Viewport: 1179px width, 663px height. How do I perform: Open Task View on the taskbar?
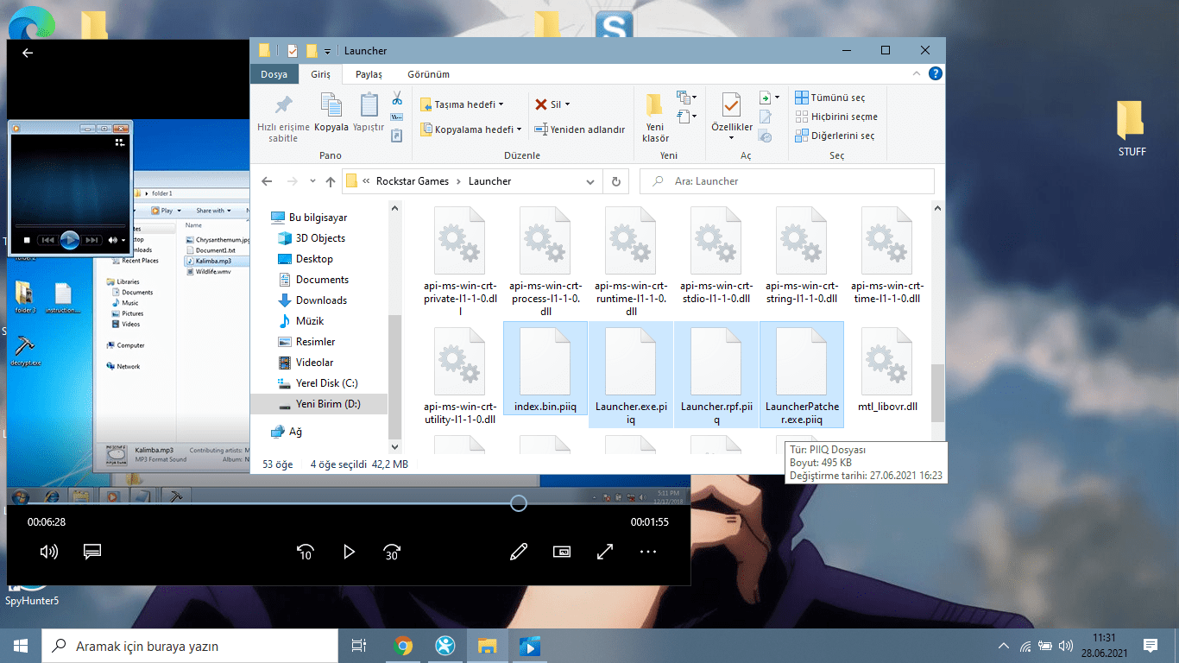pyautogui.click(x=359, y=646)
